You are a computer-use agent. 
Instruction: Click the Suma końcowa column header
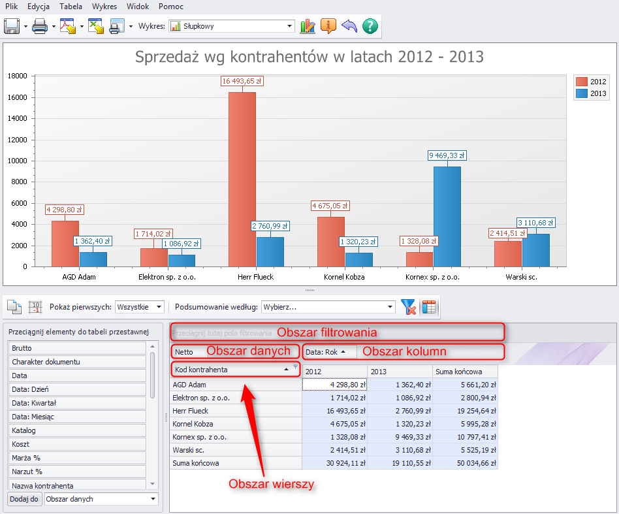coord(466,372)
